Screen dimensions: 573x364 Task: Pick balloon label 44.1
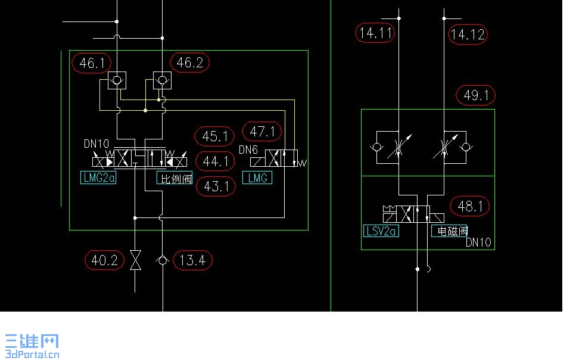(x=215, y=161)
